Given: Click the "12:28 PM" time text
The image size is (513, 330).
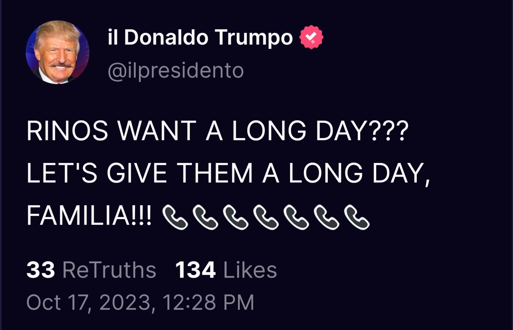Looking at the screenshot, I should (x=208, y=302).
